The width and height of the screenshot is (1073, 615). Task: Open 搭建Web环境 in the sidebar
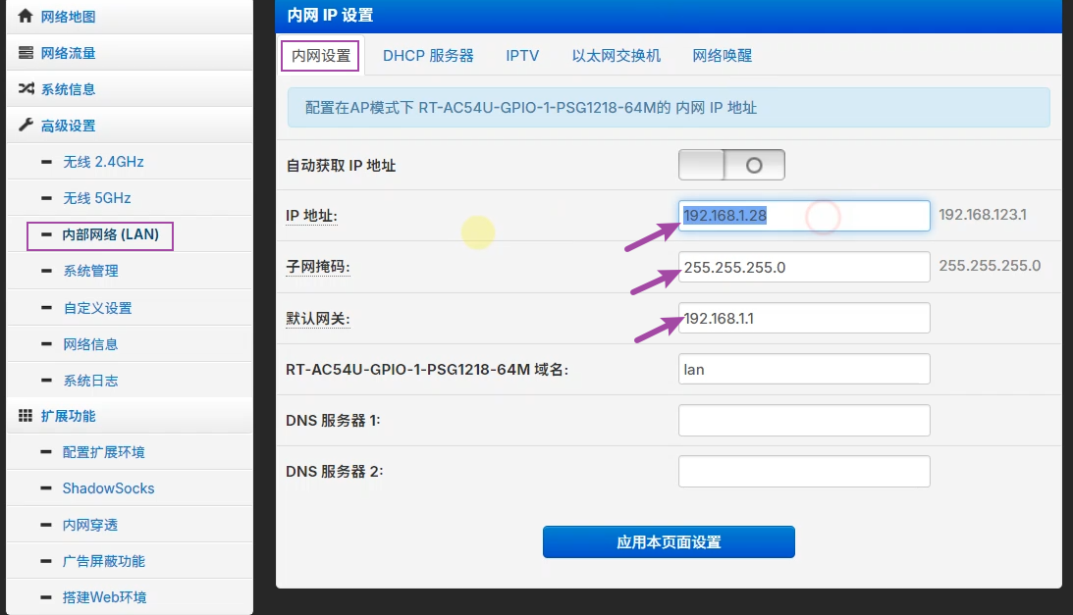coord(104,597)
